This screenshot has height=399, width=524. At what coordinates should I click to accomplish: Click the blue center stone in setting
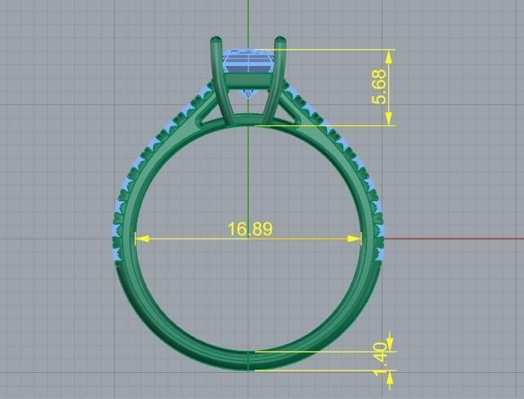(x=249, y=60)
